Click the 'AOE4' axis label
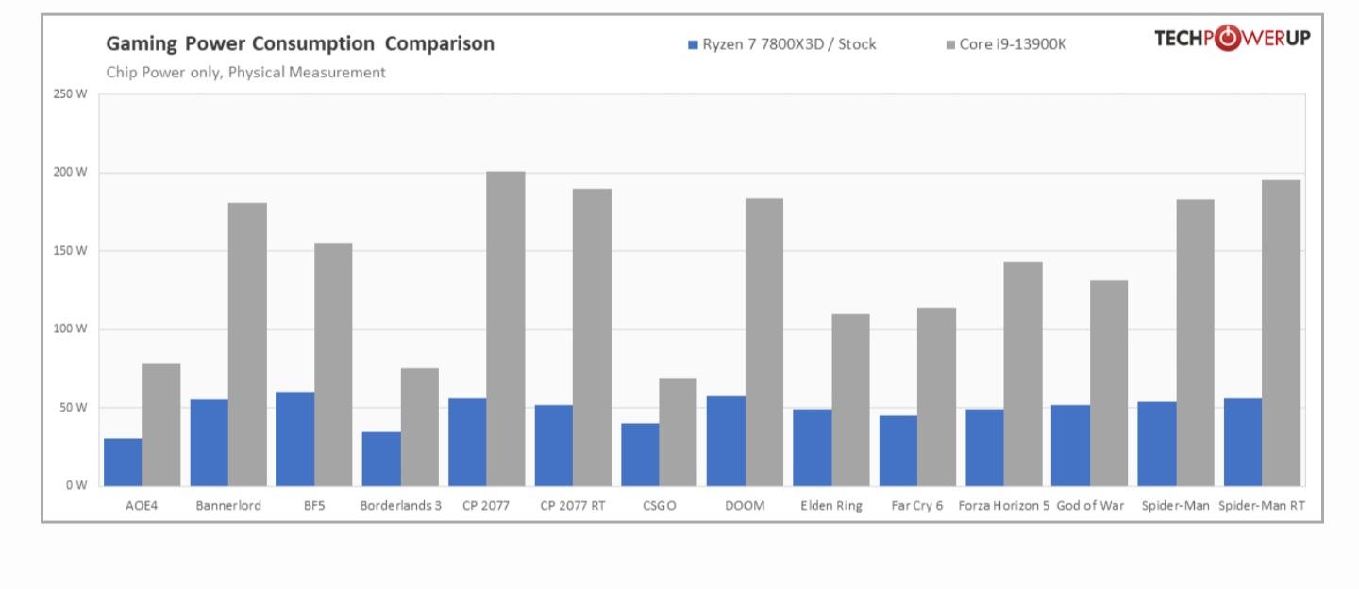This screenshot has width=1359, height=589. coord(142,505)
